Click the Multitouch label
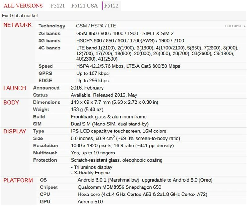The height and width of the screenshot is (206, 247). (x=45, y=153)
